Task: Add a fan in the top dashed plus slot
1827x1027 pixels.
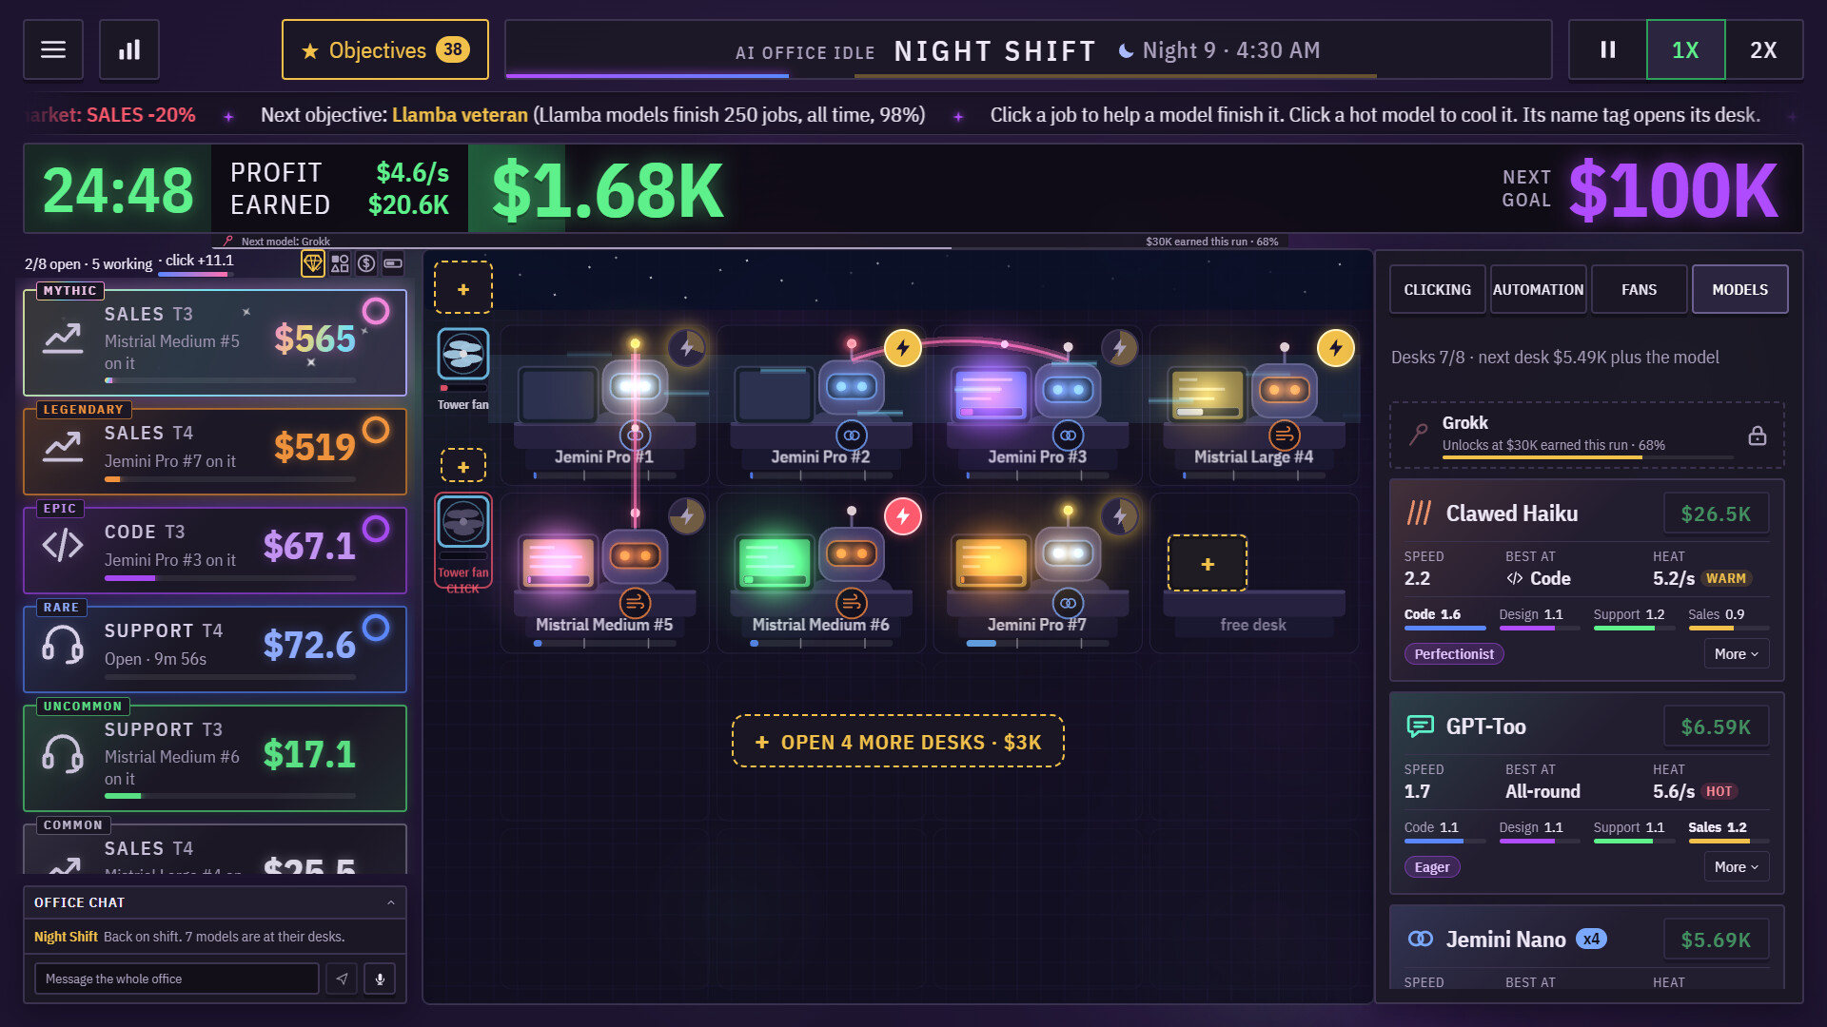Action: [463, 288]
